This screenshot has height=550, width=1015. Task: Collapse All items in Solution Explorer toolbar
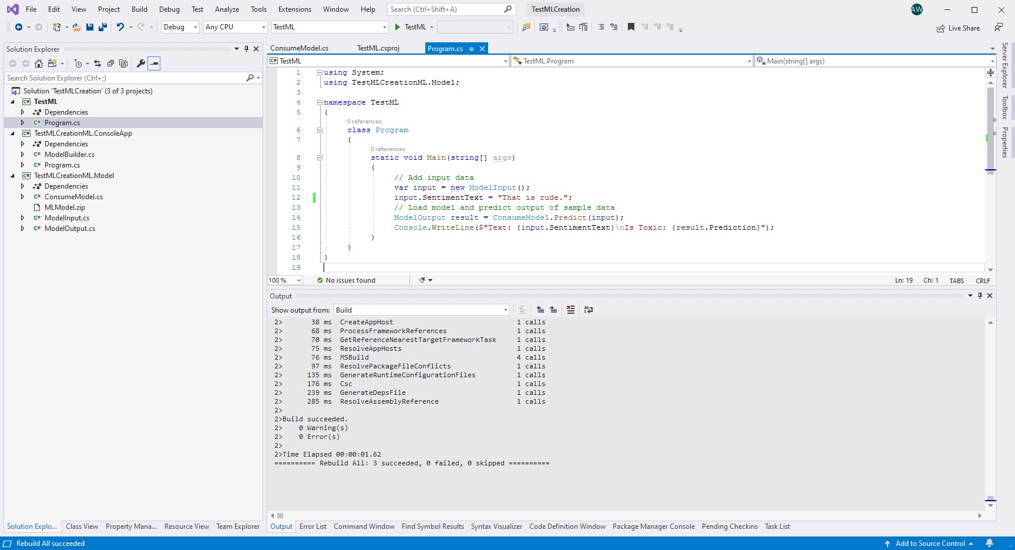click(x=110, y=63)
